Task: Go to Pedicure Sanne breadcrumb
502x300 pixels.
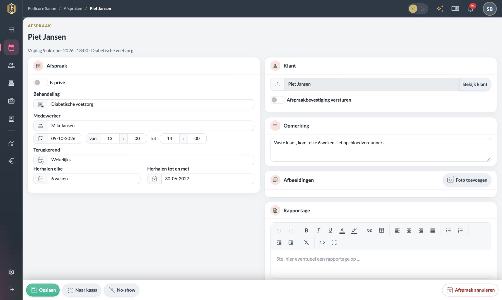Action: tap(42, 9)
